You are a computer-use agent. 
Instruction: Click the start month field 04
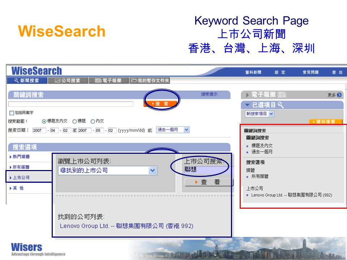tap(54, 130)
